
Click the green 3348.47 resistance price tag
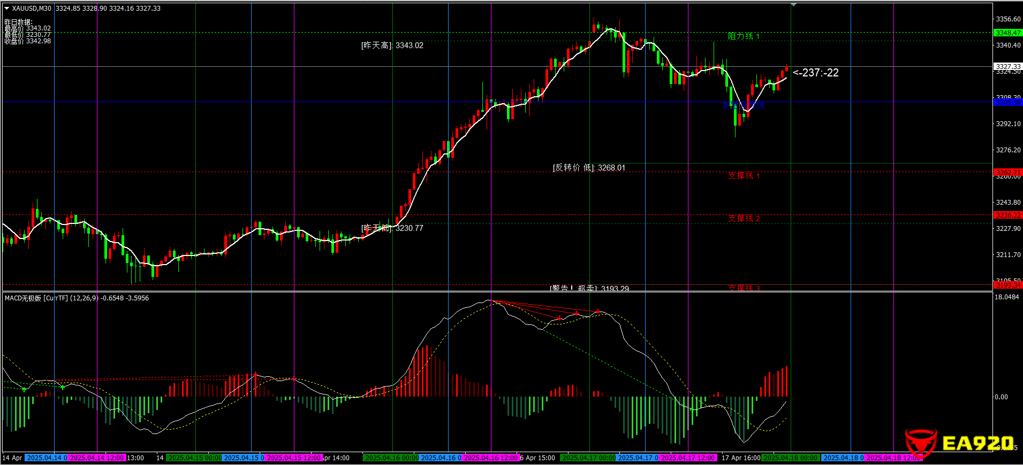click(1007, 33)
